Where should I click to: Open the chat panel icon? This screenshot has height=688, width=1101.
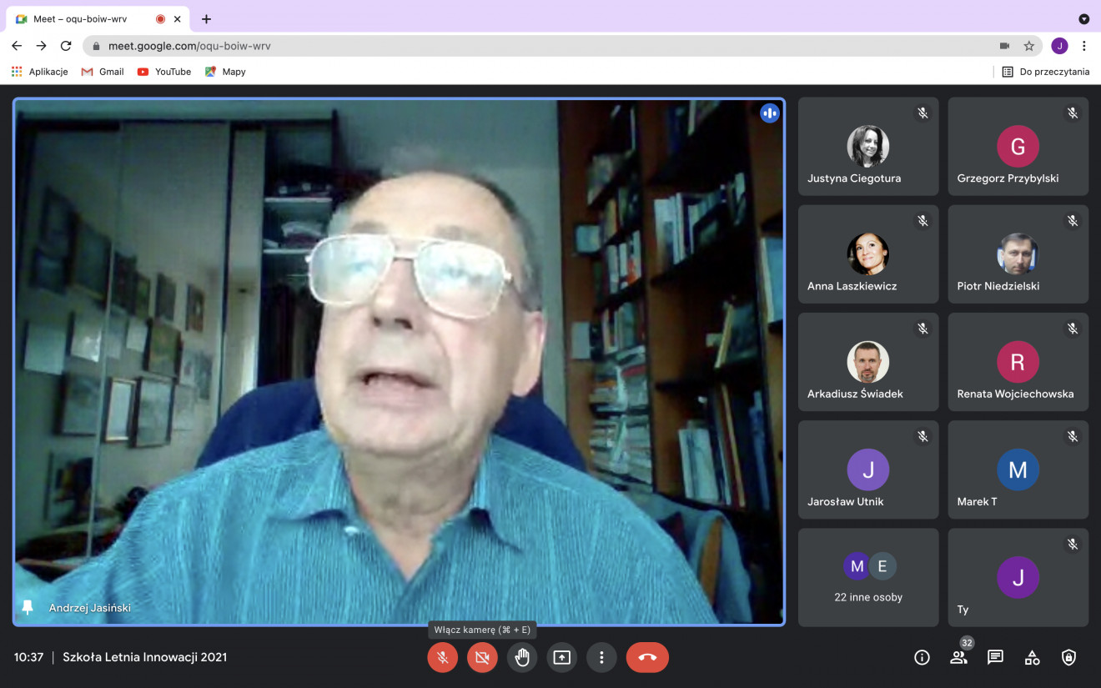click(995, 657)
